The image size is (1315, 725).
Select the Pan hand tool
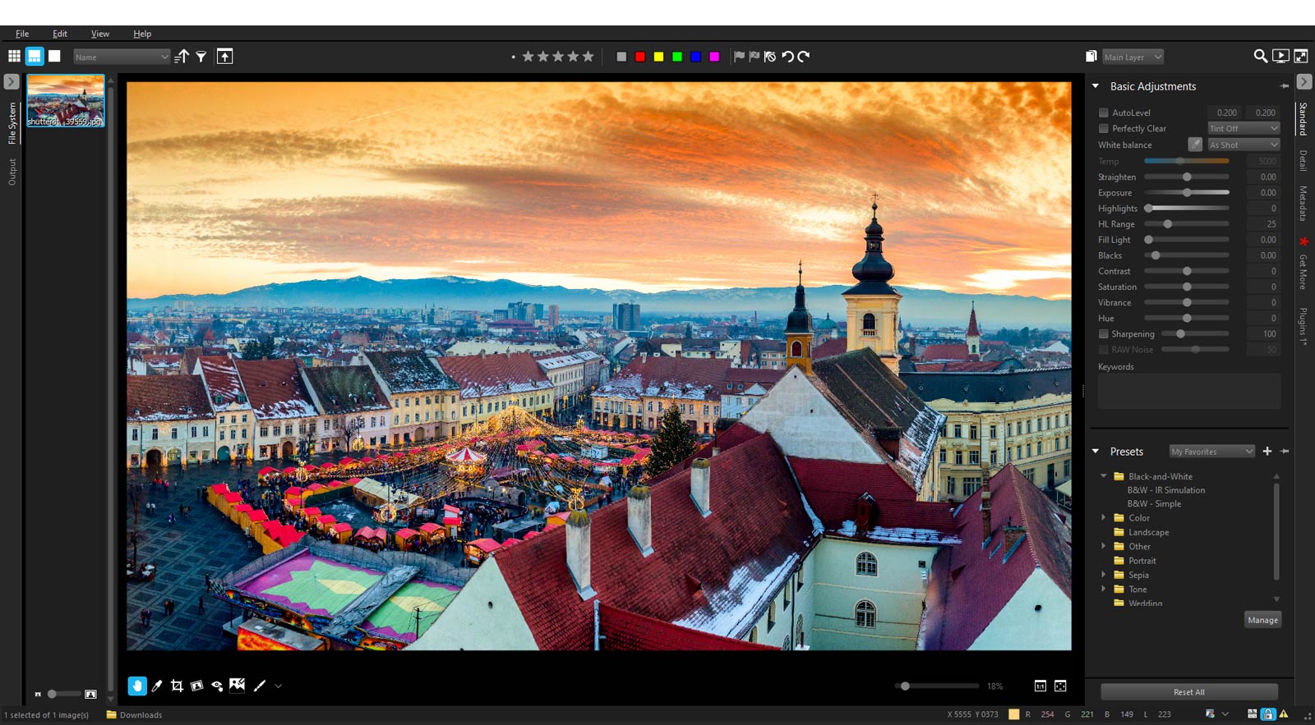(x=137, y=686)
